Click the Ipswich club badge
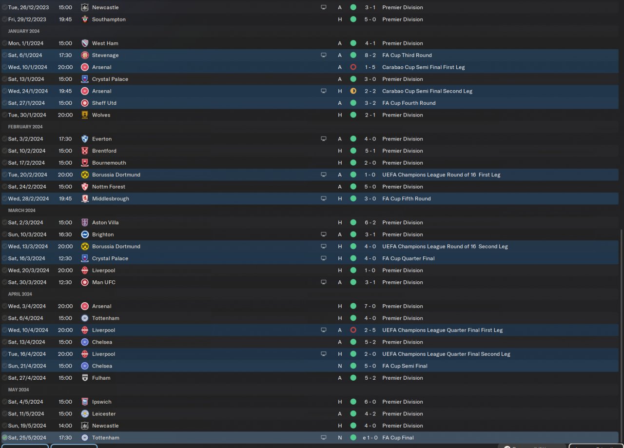Viewport: 624px width, 448px height. (x=85, y=402)
